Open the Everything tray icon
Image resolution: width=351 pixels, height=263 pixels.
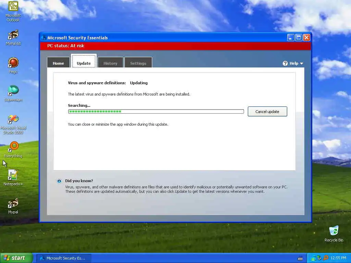(x=326, y=258)
